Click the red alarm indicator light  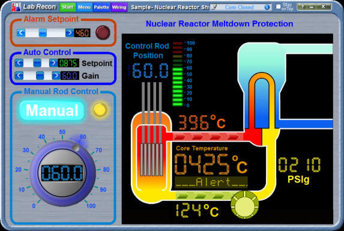(103, 32)
